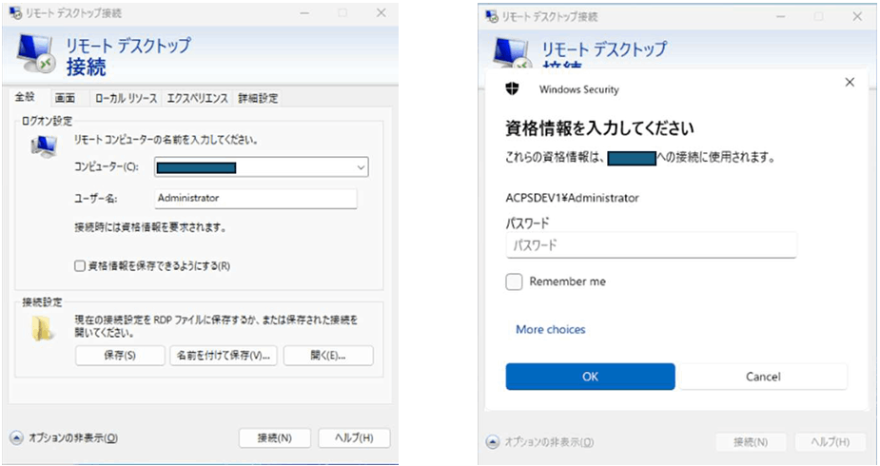
Task: Enable 資格情報を保存できるようにする checkbox
Action: [x=80, y=266]
